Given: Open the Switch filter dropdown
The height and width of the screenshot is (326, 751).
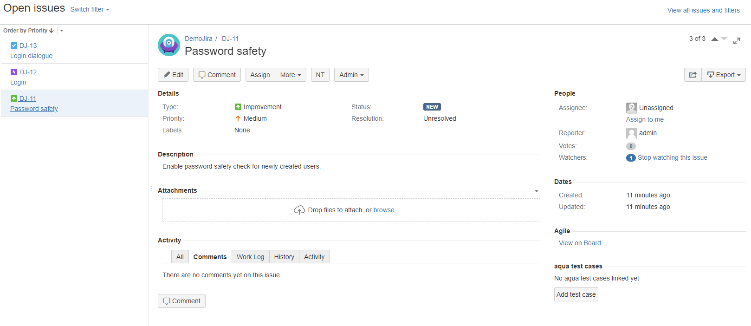Looking at the screenshot, I should (90, 10).
